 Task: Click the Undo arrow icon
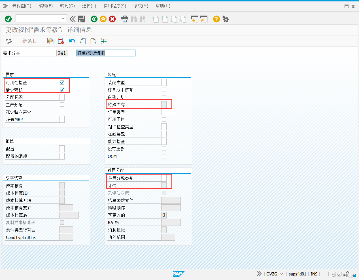pyautogui.click(x=72, y=41)
